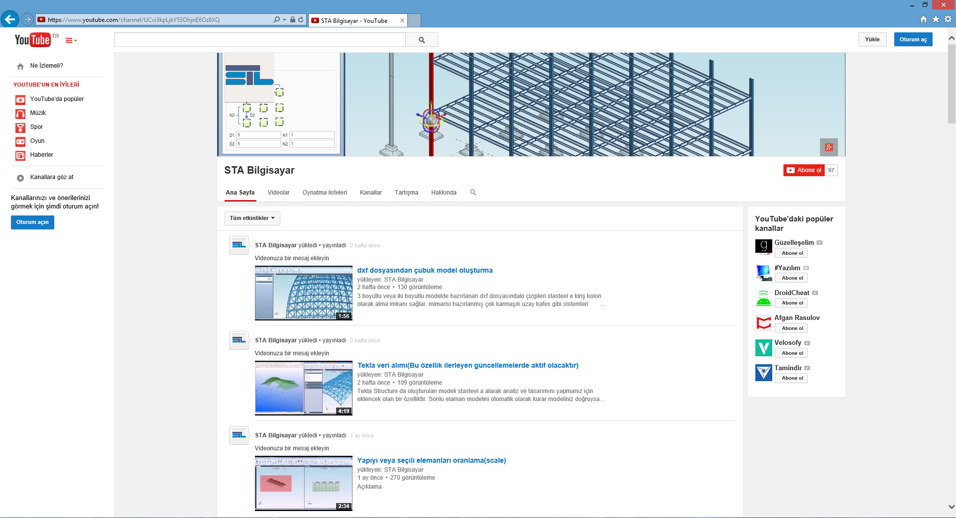Open the address bar dropdown arrow
The height and width of the screenshot is (518, 956).
(x=285, y=19)
